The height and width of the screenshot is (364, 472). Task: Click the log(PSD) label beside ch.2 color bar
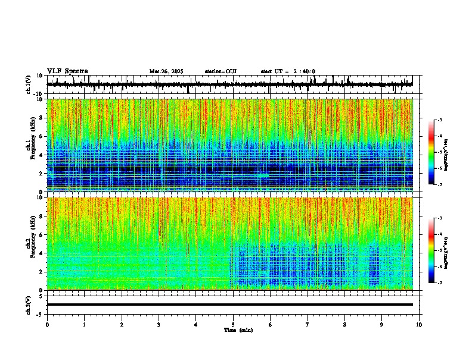(x=446, y=253)
